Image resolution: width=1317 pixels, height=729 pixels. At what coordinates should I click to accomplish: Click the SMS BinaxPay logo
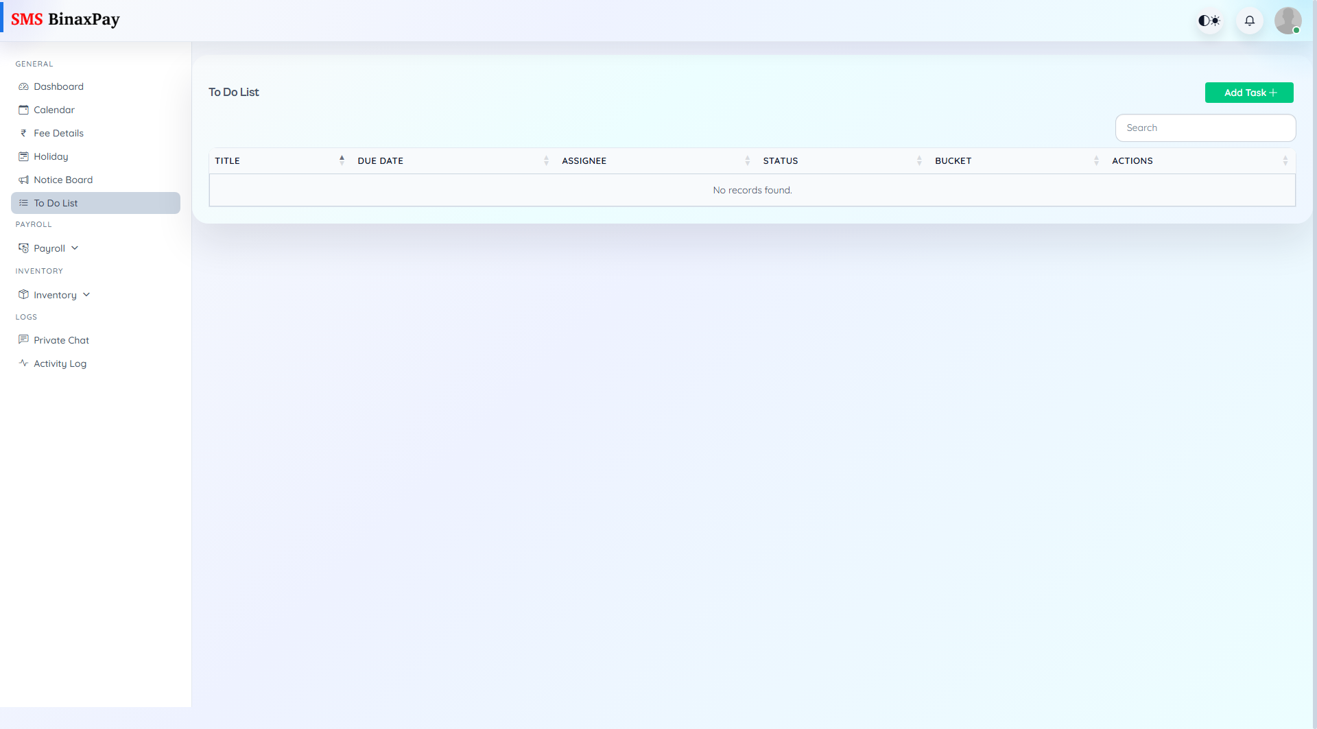(67, 19)
